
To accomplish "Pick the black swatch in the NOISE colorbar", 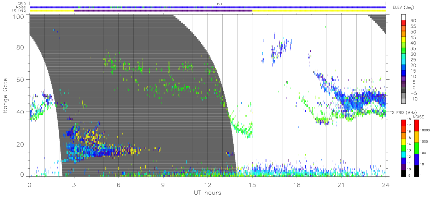I will (x=416, y=170).
